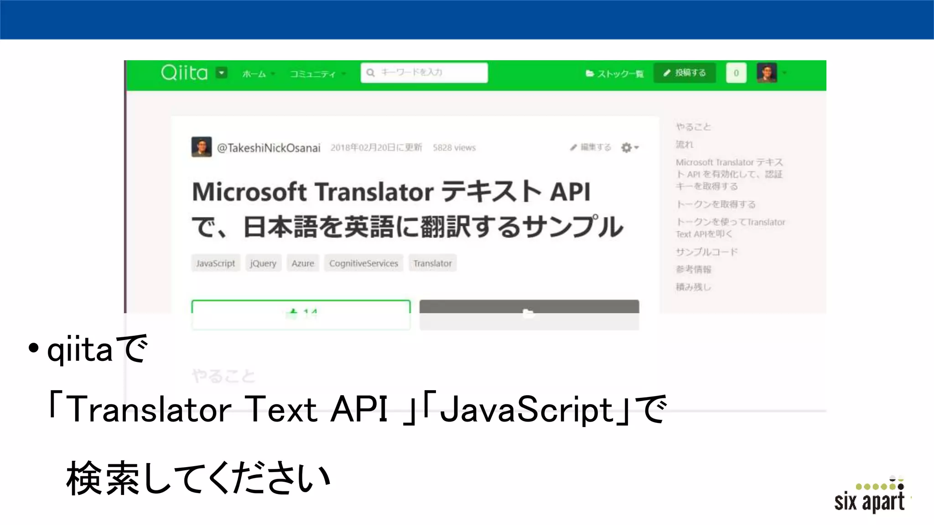Select the jQuery tag
934x525 pixels.
pos(263,263)
